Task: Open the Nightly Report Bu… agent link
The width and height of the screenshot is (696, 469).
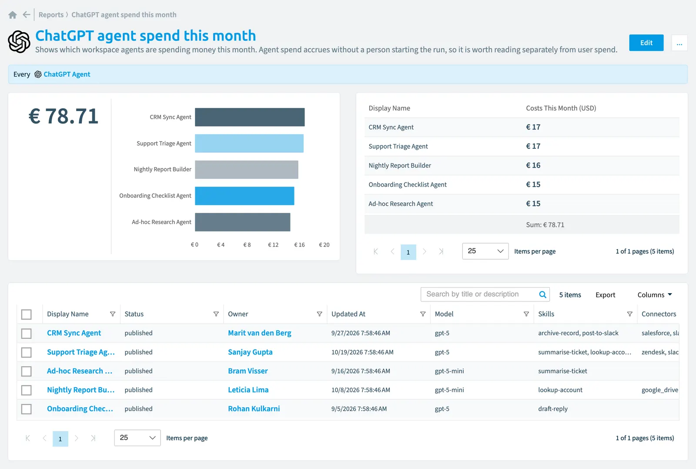Action: pos(81,390)
